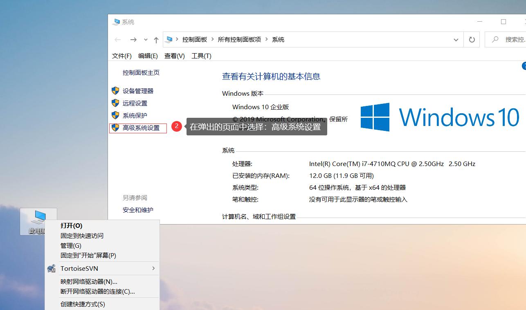Choose 固定到快速访问 in the context menu
The image size is (526, 310).
pyautogui.click(x=82, y=236)
